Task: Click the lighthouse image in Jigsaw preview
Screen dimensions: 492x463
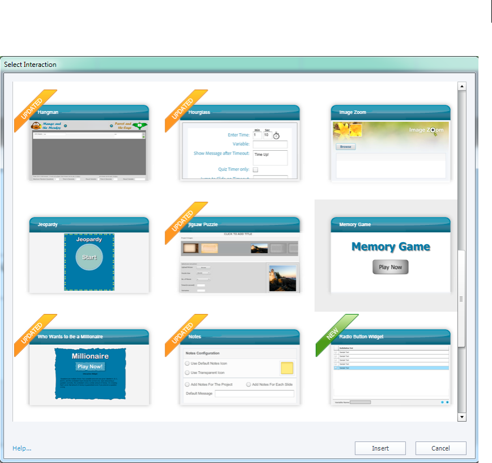Action: [x=283, y=278]
